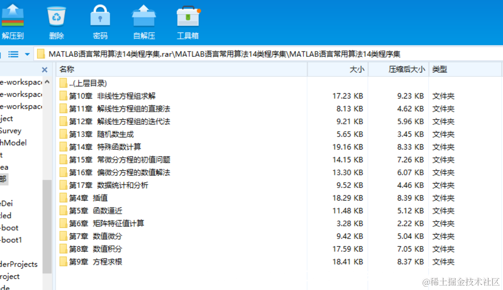503x290 pixels.
Task: Select the 第9章 方程求根 name text
Action: [96, 262]
